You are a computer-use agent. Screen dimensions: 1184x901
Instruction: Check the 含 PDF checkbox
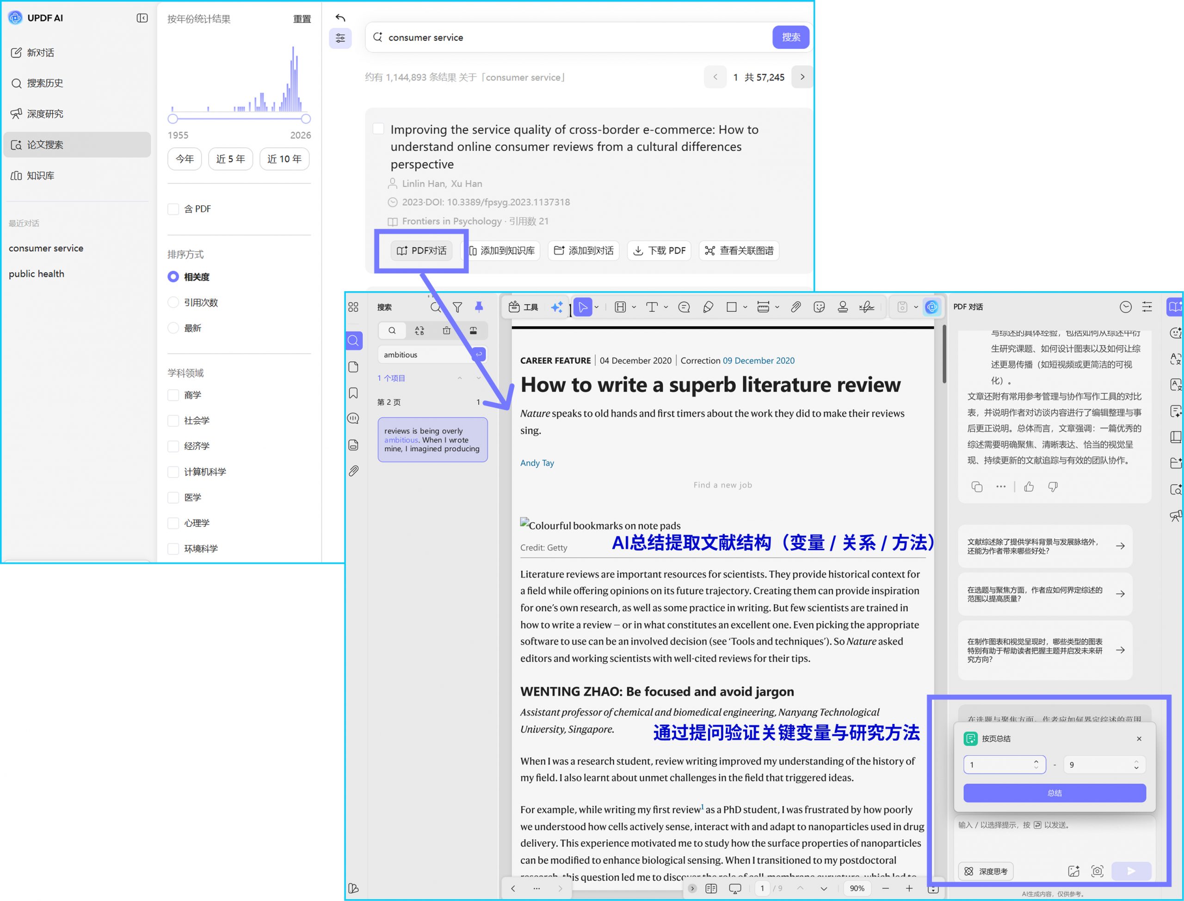pos(173,209)
